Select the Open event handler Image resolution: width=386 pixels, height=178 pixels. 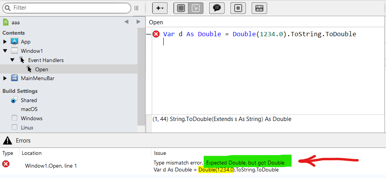click(x=41, y=69)
